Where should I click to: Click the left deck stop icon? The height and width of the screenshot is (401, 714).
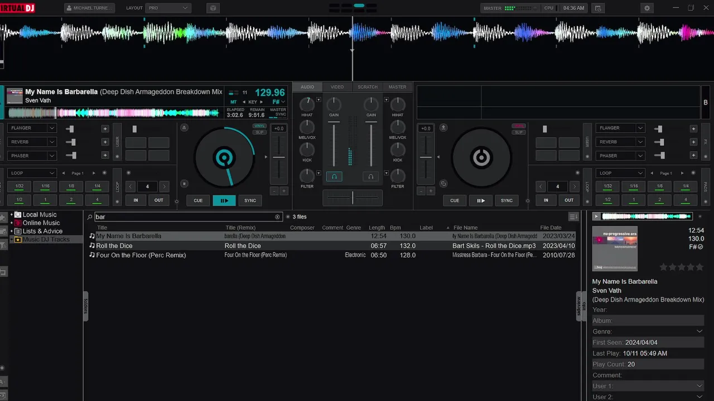coord(185,183)
